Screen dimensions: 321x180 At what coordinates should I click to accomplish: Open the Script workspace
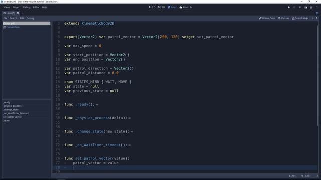[172, 7]
